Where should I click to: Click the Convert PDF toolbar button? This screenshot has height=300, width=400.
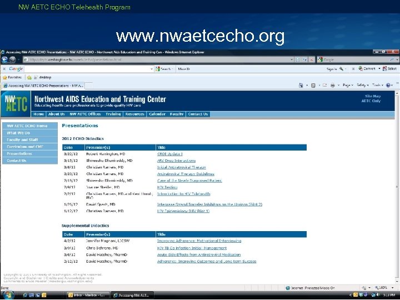coord(367,69)
